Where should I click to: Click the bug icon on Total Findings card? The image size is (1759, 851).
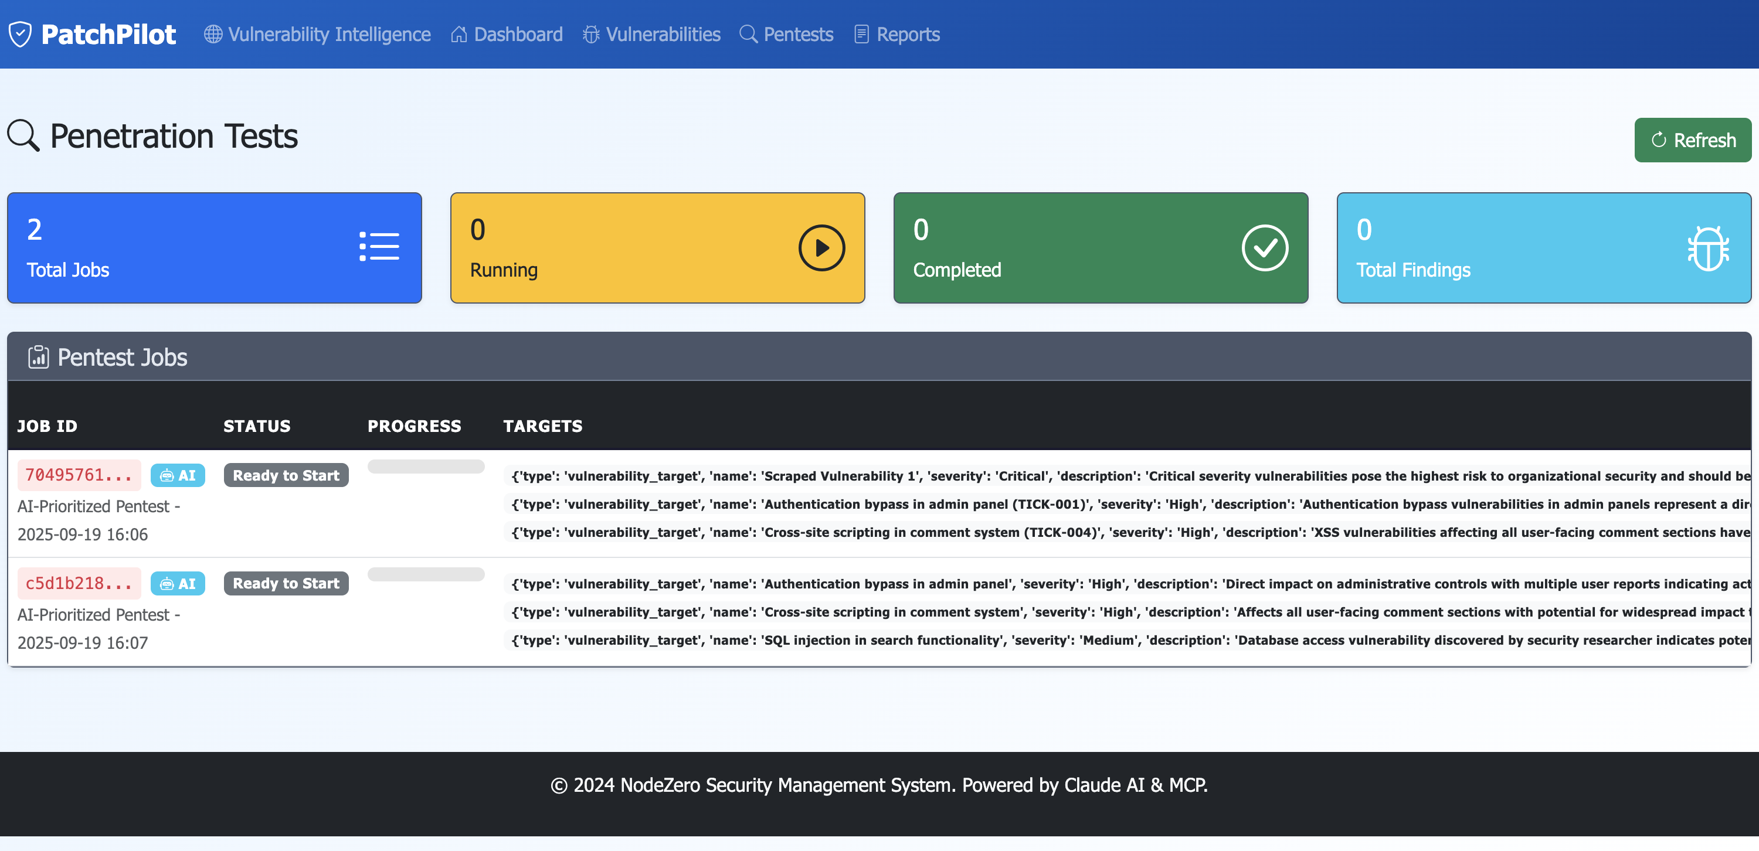(x=1708, y=248)
